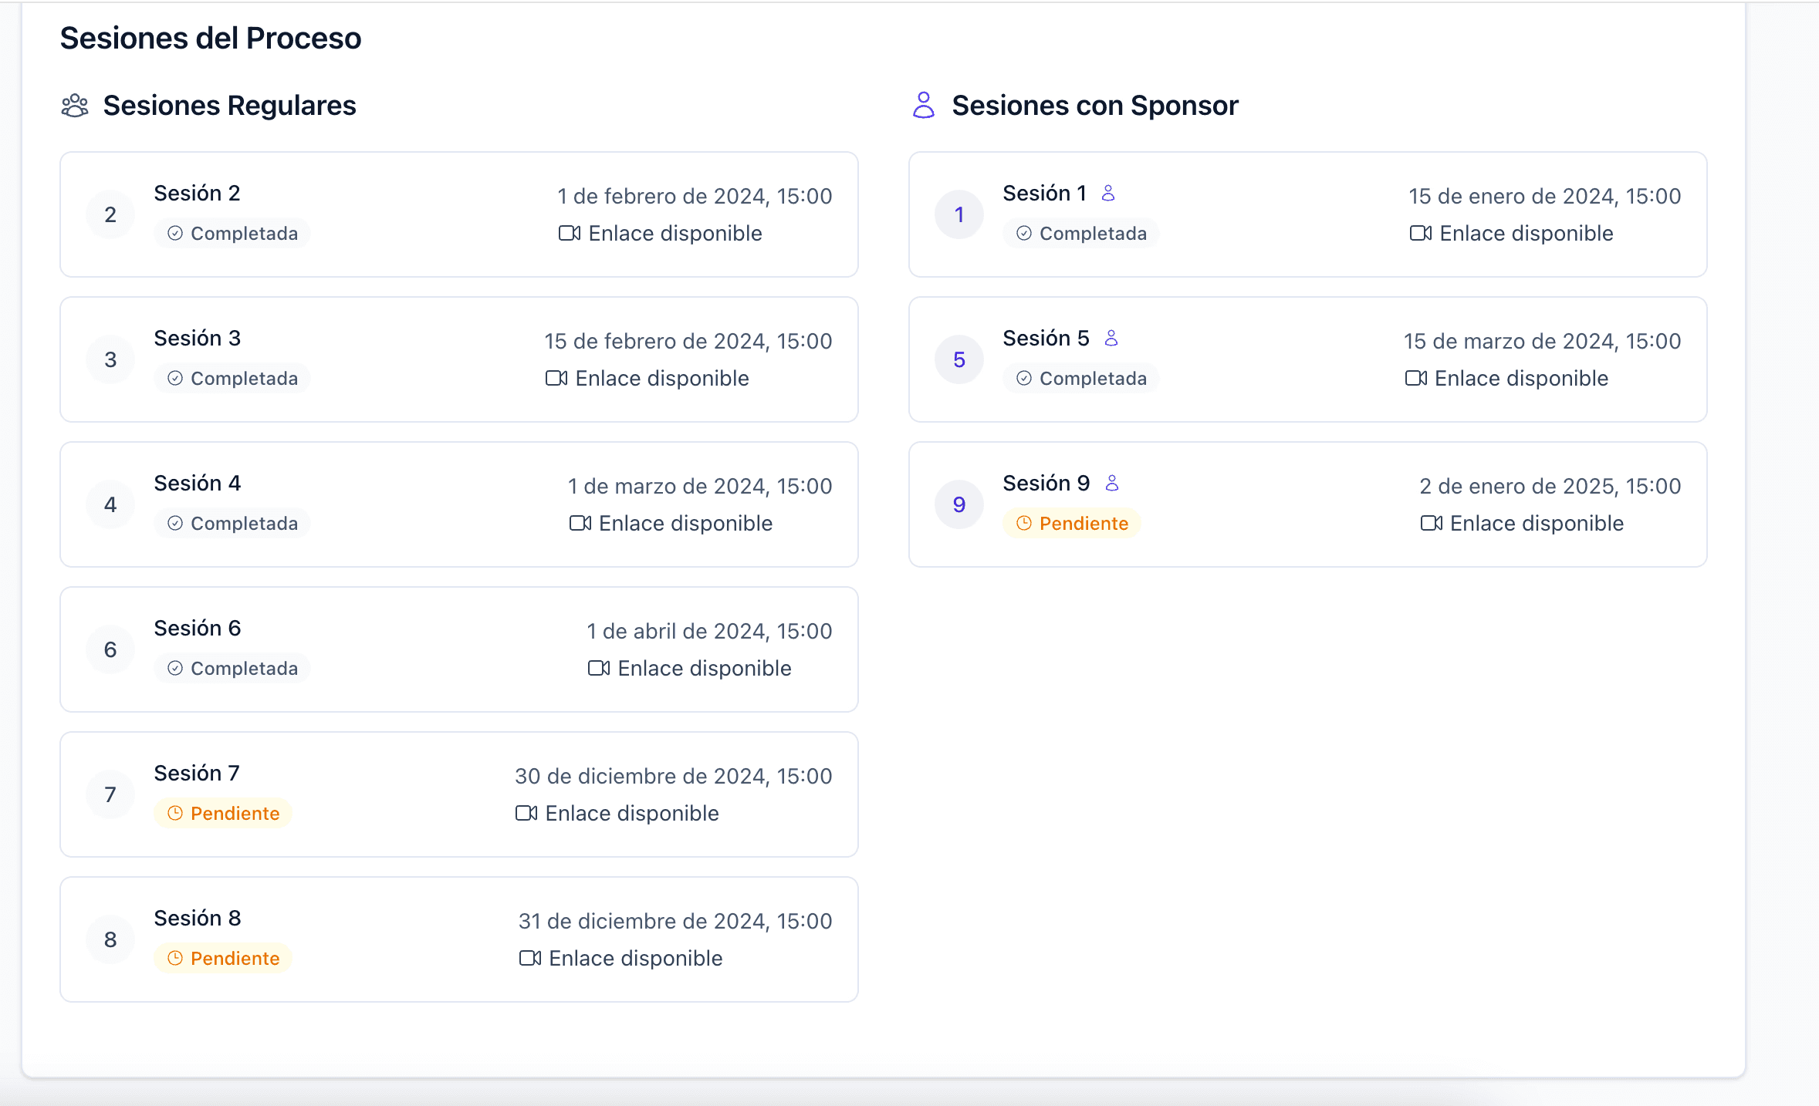Click the check icon on Sesión 3's Completada badge
Viewport: 1819px width, 1106px height.
(175, 379)
